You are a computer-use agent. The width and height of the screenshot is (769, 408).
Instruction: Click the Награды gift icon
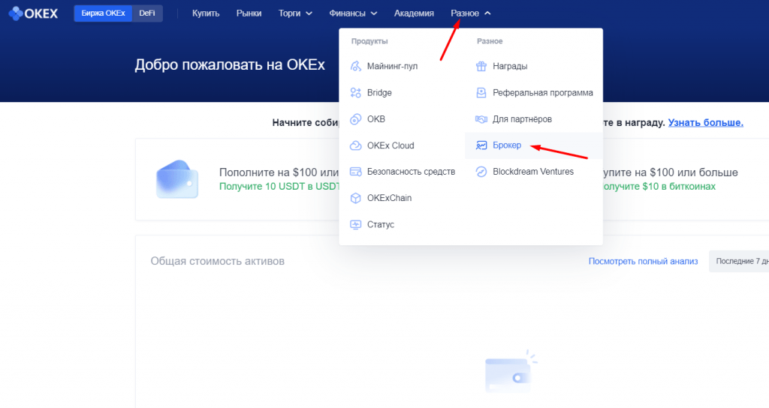[x=481, y=66]
